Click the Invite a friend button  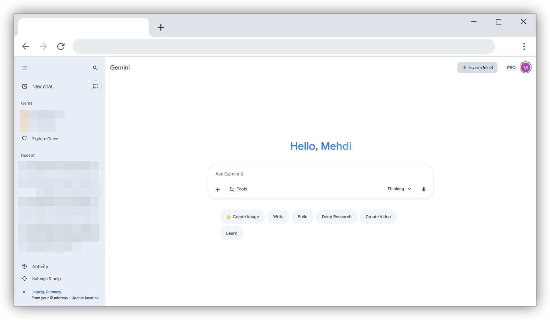(477, 67)
